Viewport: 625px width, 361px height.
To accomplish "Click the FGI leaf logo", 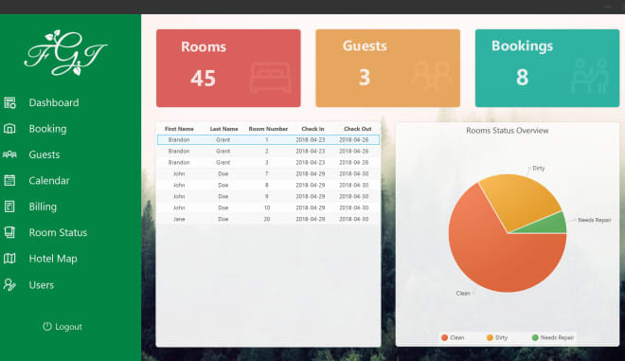I will 65,53.
